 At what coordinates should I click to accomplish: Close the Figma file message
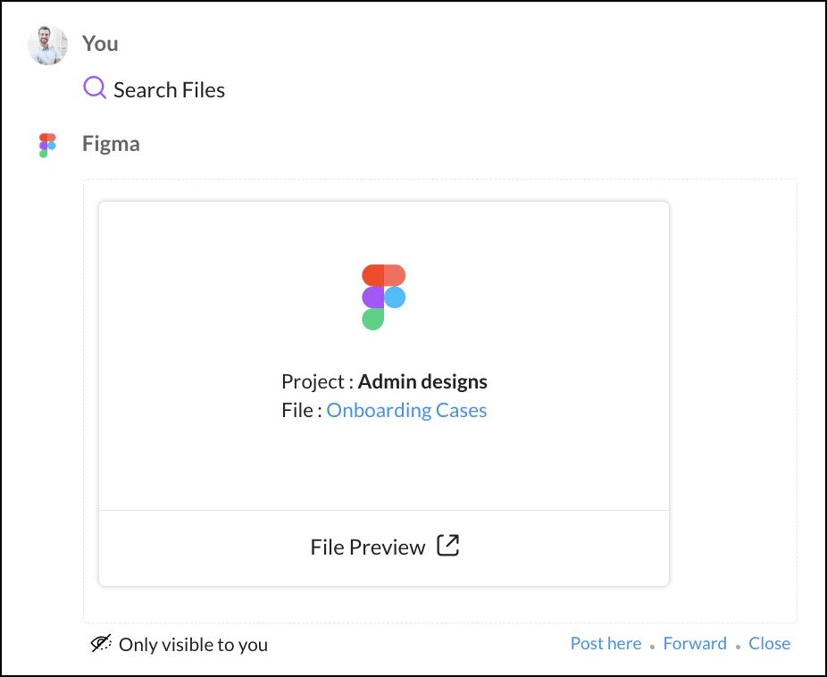tap(769, 643)
